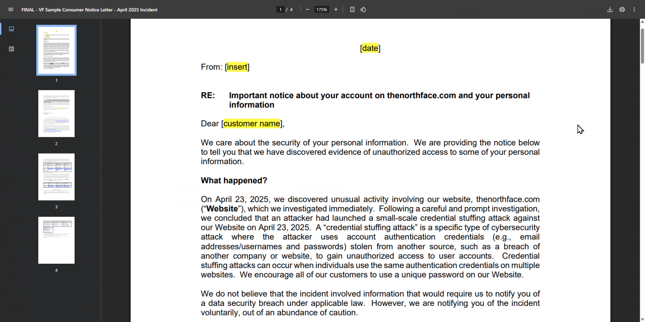Show document outline view in sidebar

(11, 49)
